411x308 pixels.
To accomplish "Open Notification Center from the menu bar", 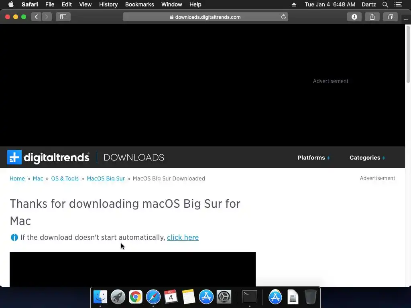I will click(398, 4).
